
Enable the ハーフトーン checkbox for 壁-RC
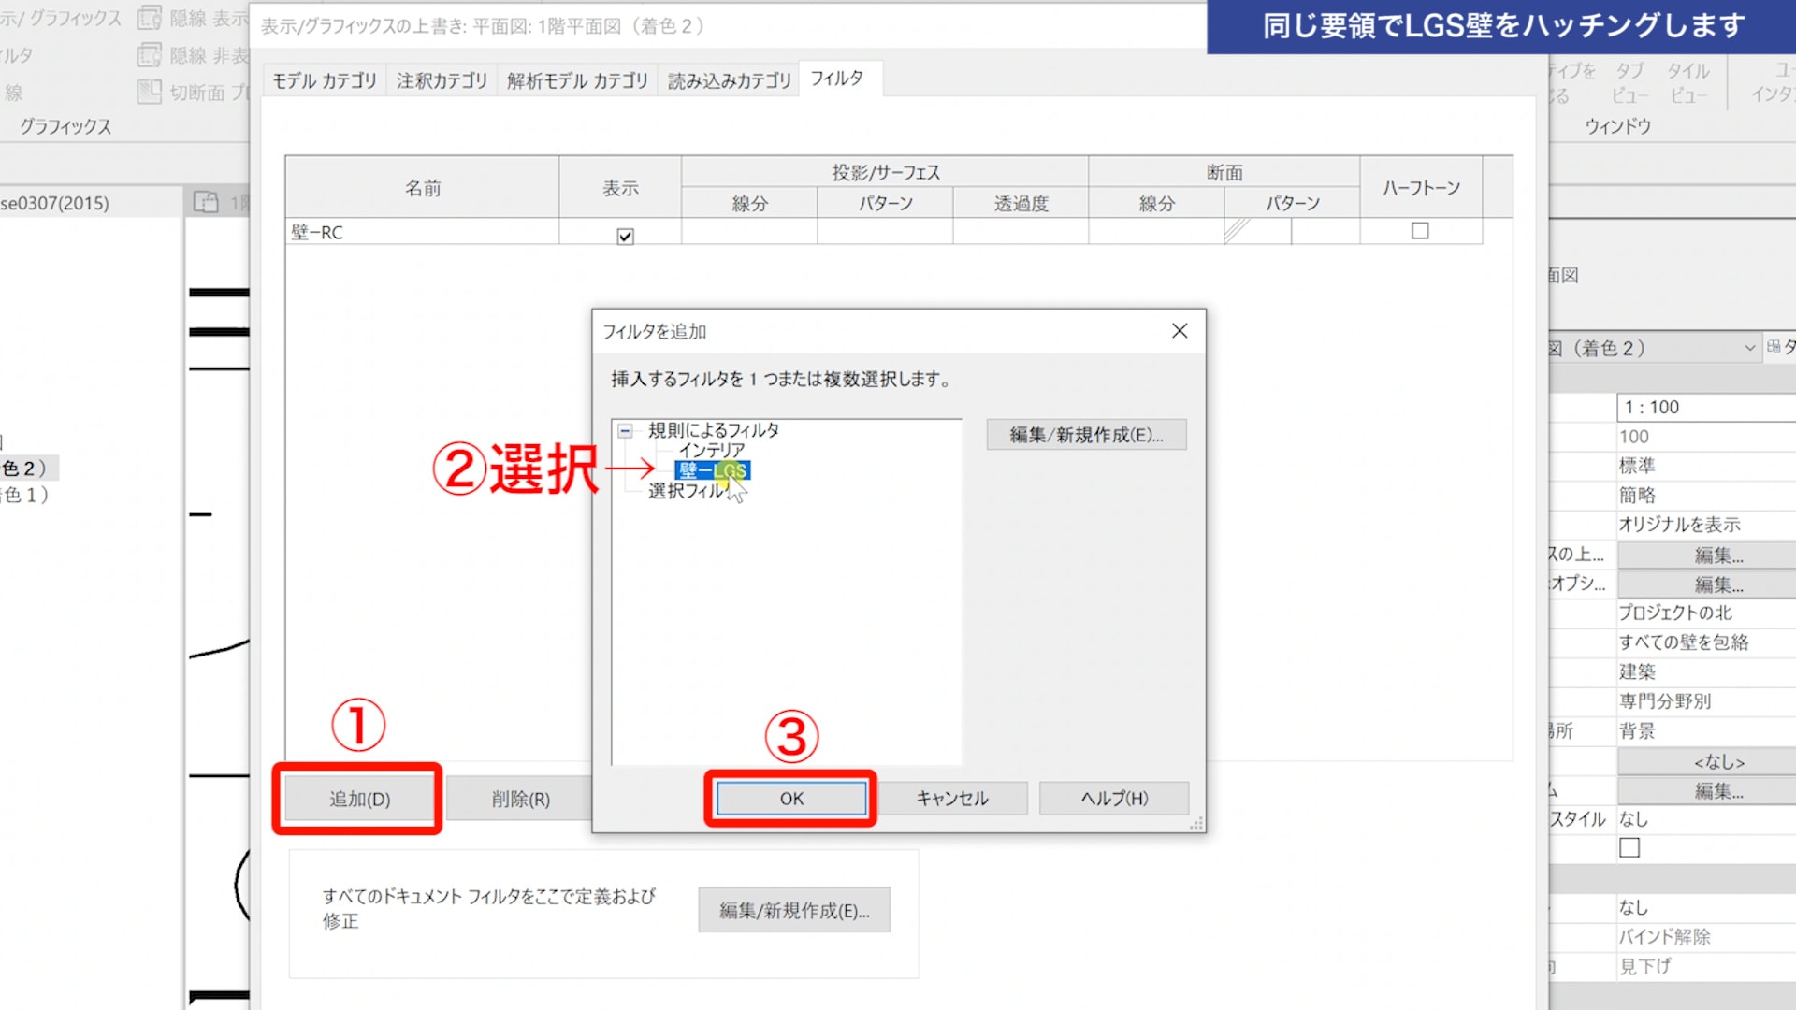click(x=1420, y=231)
